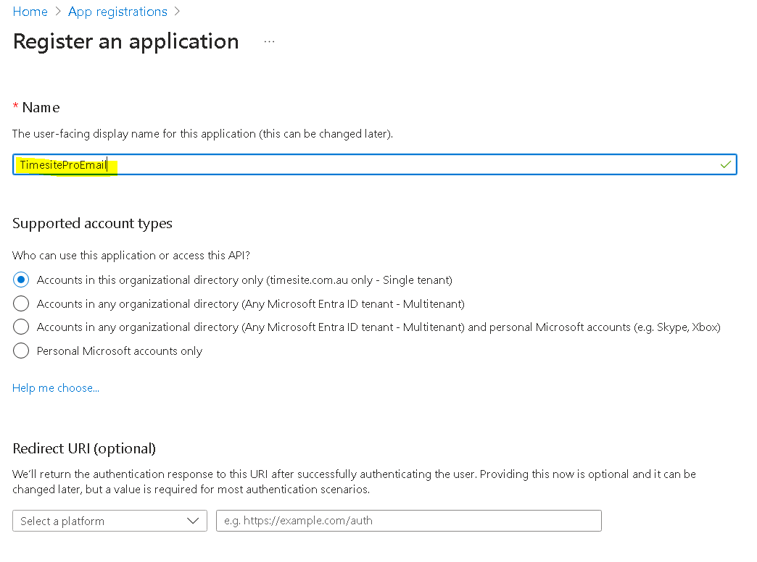
Task: Choose Personal Microsoft accounts only
Action: point(22,351)
